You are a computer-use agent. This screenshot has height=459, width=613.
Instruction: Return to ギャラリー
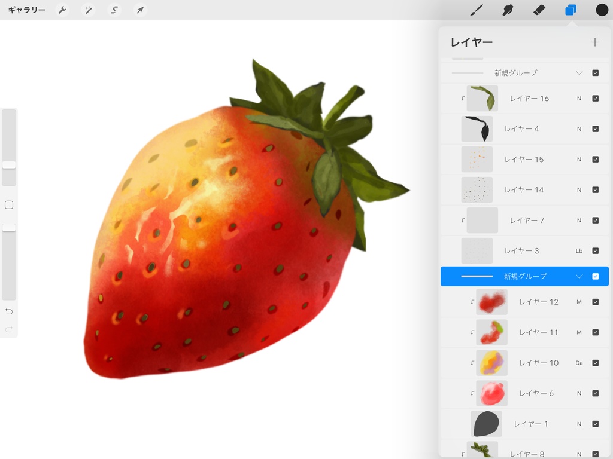27,10
